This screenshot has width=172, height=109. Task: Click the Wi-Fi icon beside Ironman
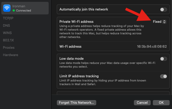pyautogui.click(x=7, y=8)
